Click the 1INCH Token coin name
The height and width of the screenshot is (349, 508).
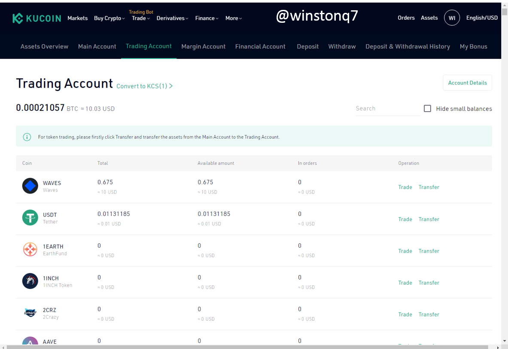point(58,285)
